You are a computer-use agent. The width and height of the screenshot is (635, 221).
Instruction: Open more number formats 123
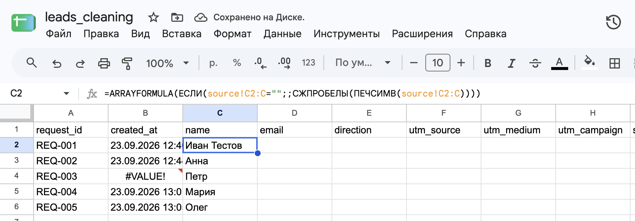tap(308, 63)
